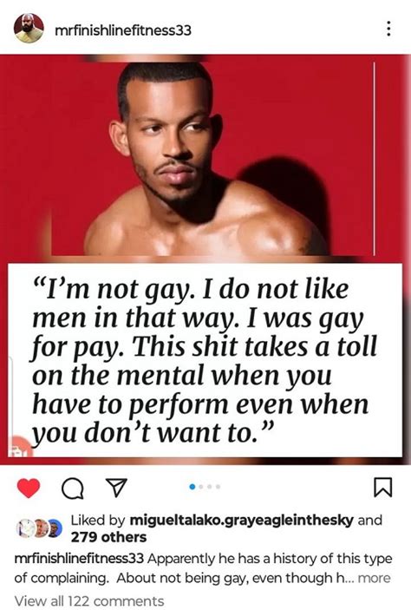Open comments via speech bubble icon

click(73, 489)
